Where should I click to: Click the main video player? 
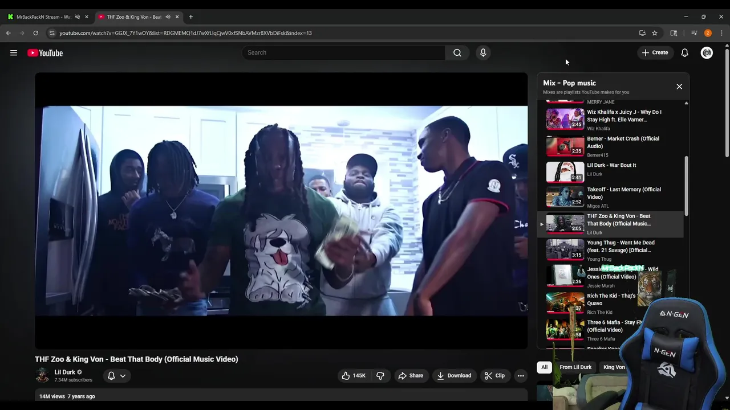[281, 211]
